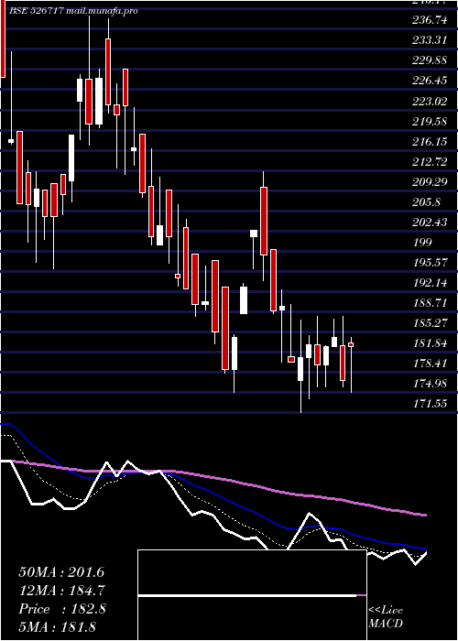
Task: Click the 181.84 price axis label
Action: tap(430, 343)
